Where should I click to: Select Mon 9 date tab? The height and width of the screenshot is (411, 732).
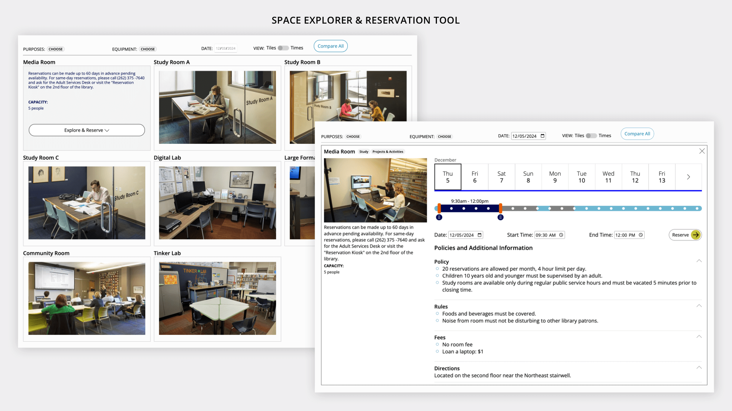tap(555, 177)
